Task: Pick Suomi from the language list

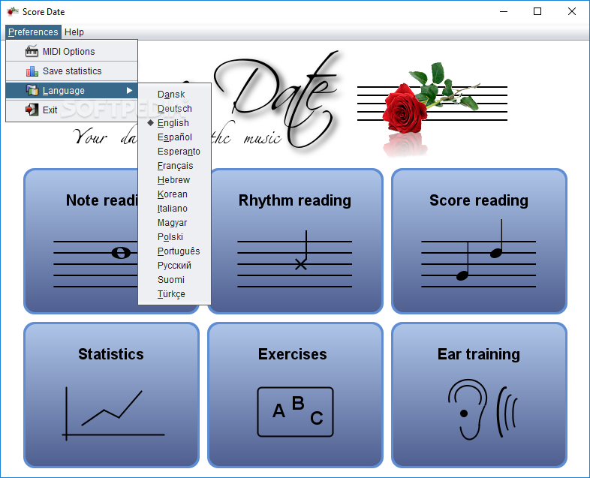Action: (174, 280)
